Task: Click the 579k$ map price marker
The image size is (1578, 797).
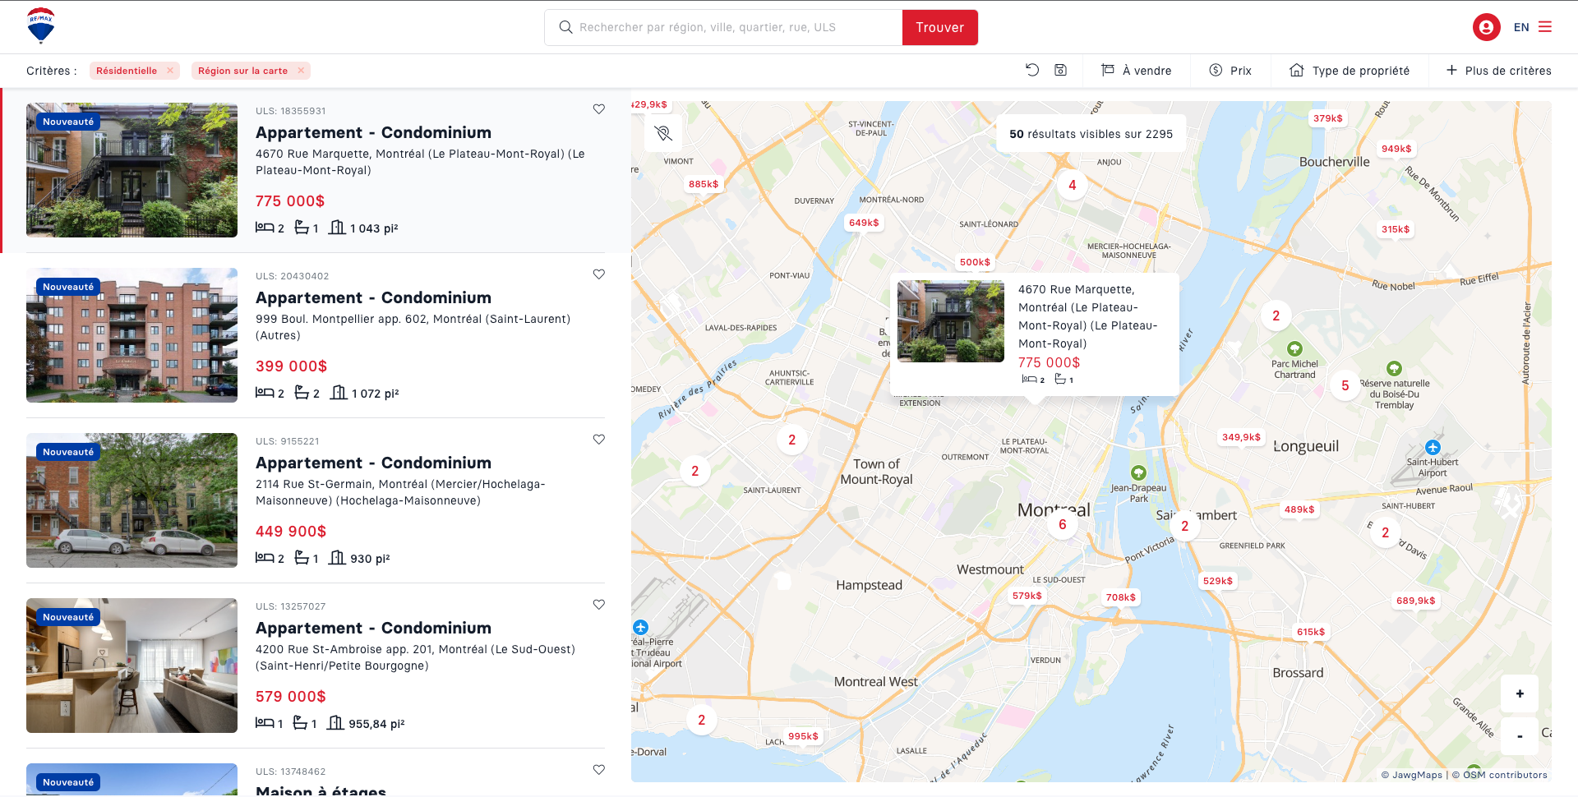Action: pos(1027,596)
